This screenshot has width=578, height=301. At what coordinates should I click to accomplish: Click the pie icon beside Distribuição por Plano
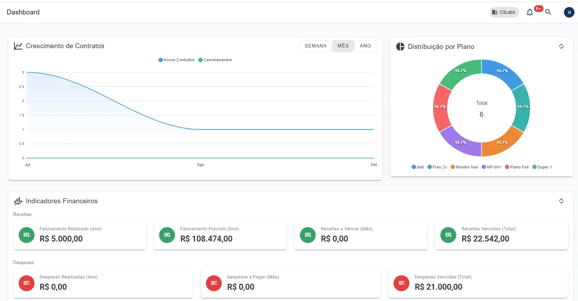(400, 46)
